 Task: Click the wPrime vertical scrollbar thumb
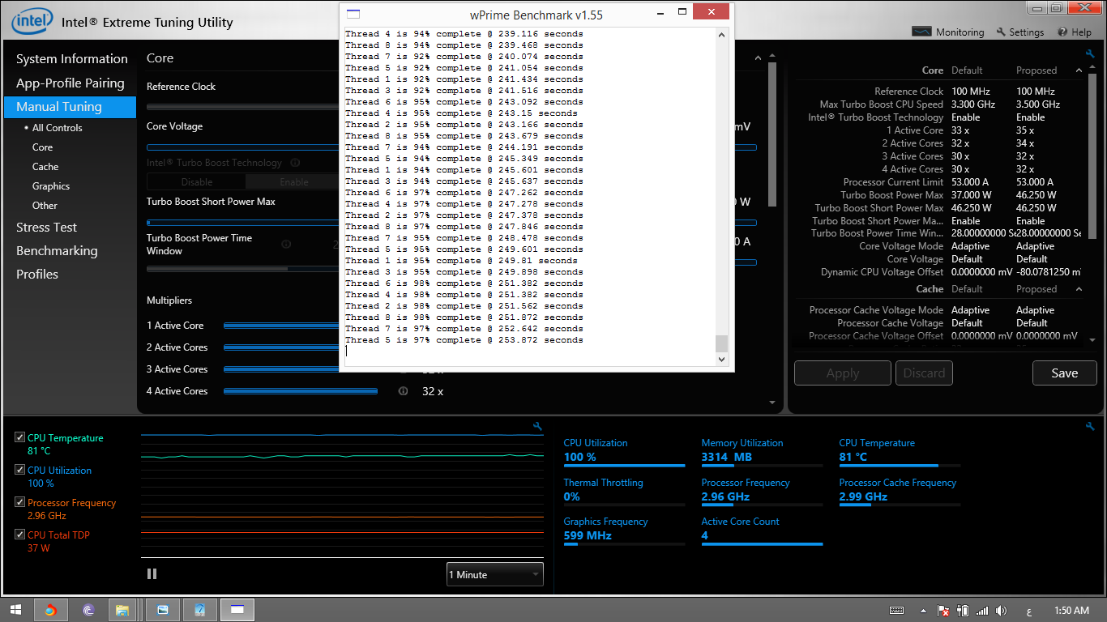click(722, 343)
